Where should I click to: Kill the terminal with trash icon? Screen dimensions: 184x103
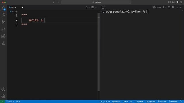[x=173, y=7]
